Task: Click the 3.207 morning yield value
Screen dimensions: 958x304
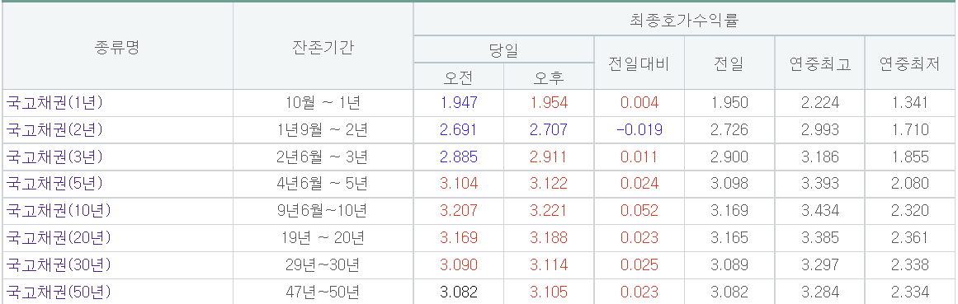Action: coord(458,211)
